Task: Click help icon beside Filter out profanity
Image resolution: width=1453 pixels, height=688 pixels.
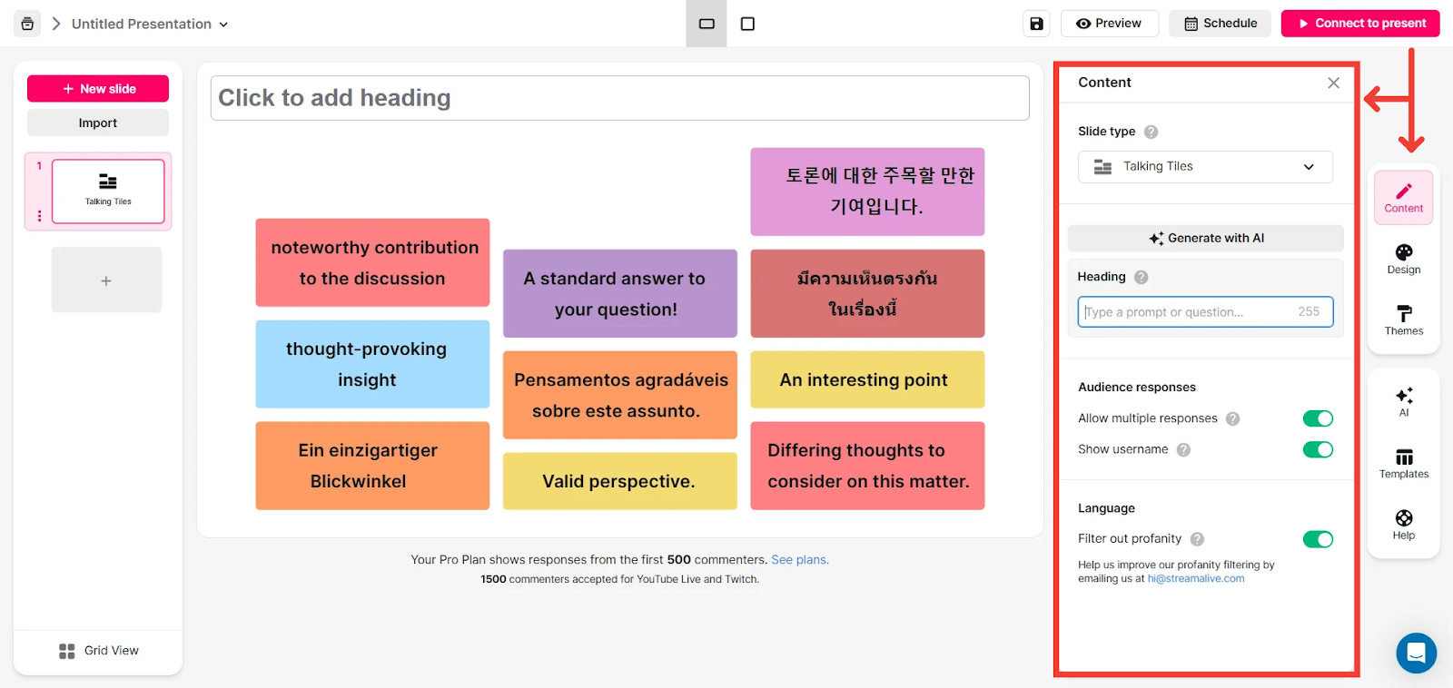Action: click(1197, 539)
